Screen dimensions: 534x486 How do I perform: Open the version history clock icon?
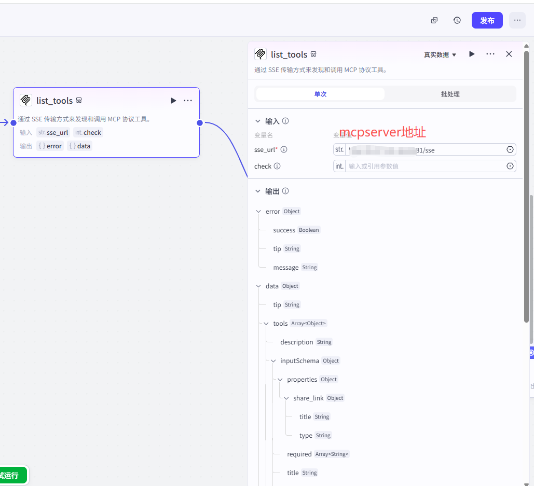pyautogui.click(x=457, y=20)
